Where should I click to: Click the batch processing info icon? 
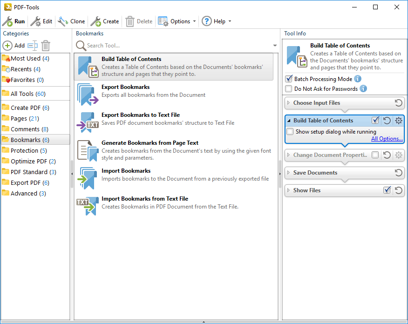358,79
